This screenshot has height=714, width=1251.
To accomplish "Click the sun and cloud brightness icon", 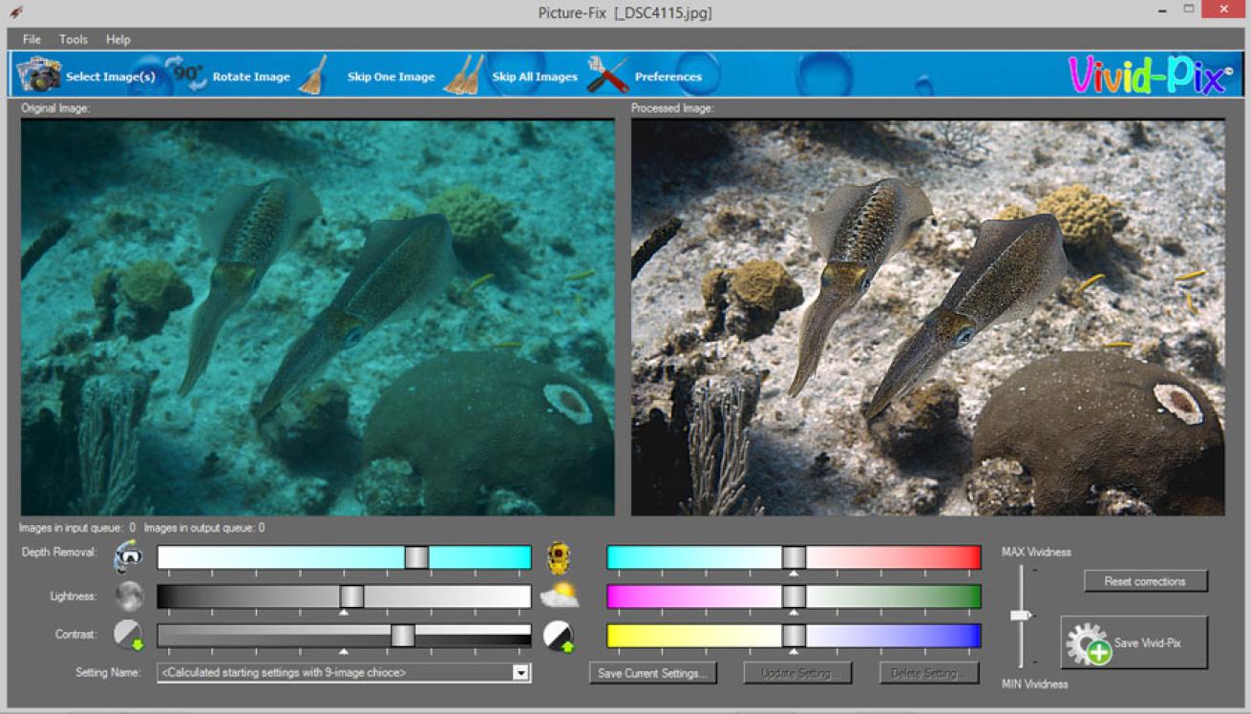I will (x=559, y=597).
